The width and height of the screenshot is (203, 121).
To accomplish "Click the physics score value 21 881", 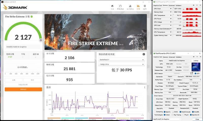I will coord(70,69).
